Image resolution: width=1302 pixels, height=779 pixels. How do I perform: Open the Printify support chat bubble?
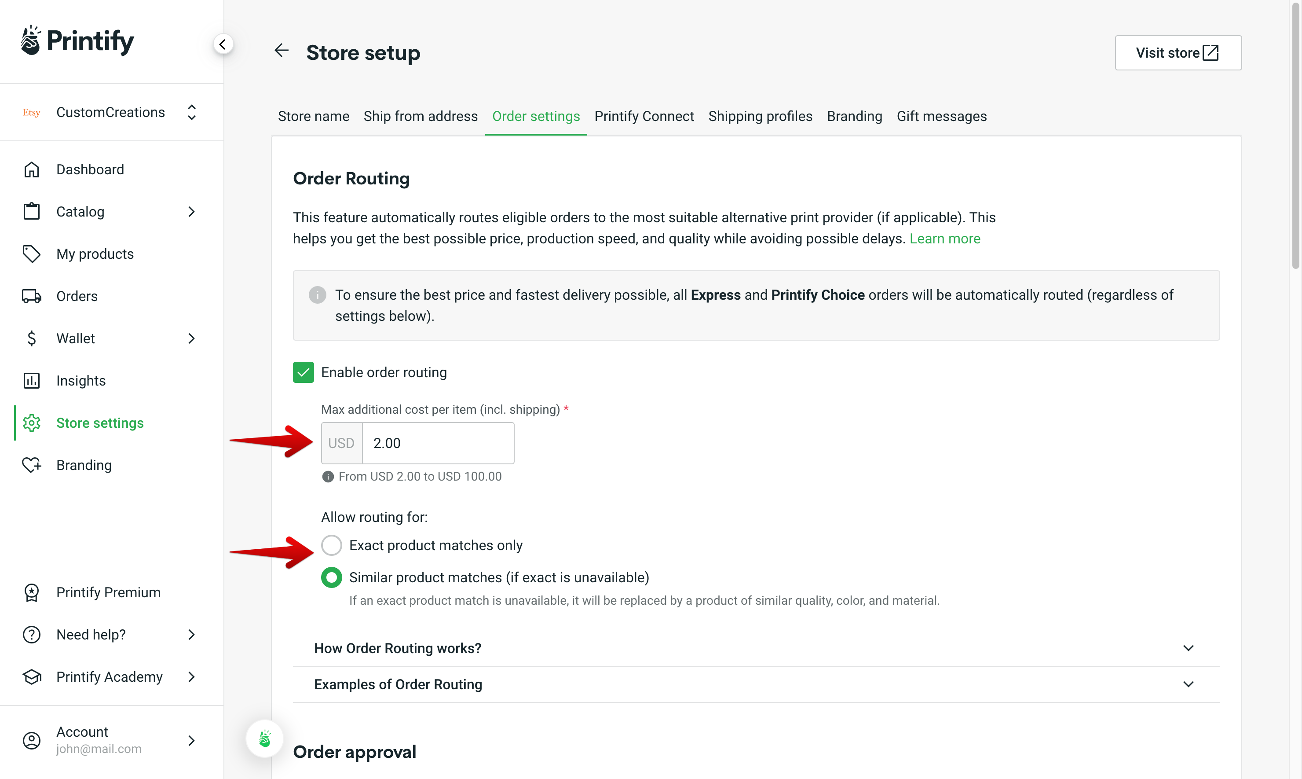pyautogui.click(x=264, y=738)
